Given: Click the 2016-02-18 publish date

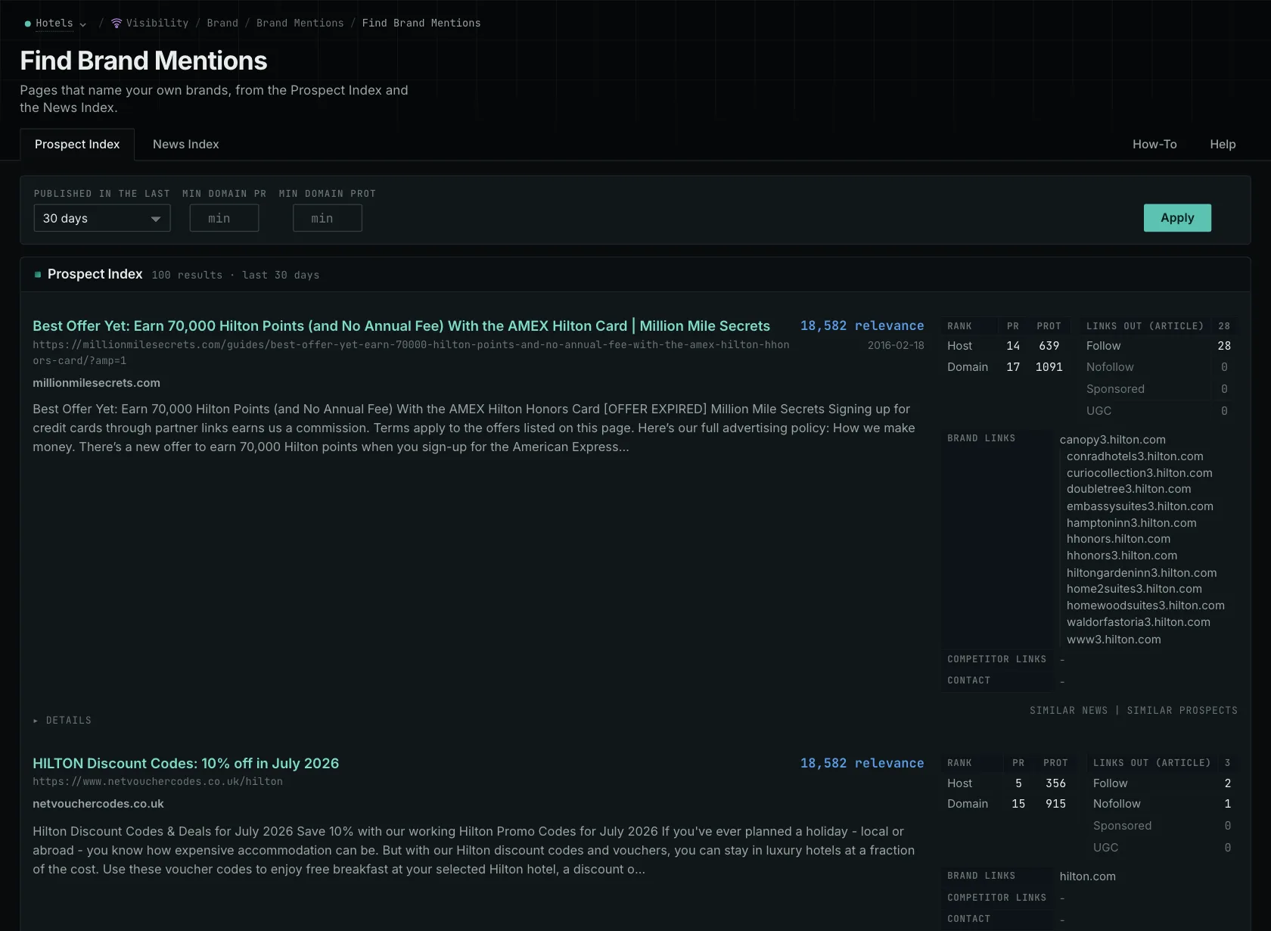Looking at the screenshot, I should pyautogui.click(x=896, y=345).
